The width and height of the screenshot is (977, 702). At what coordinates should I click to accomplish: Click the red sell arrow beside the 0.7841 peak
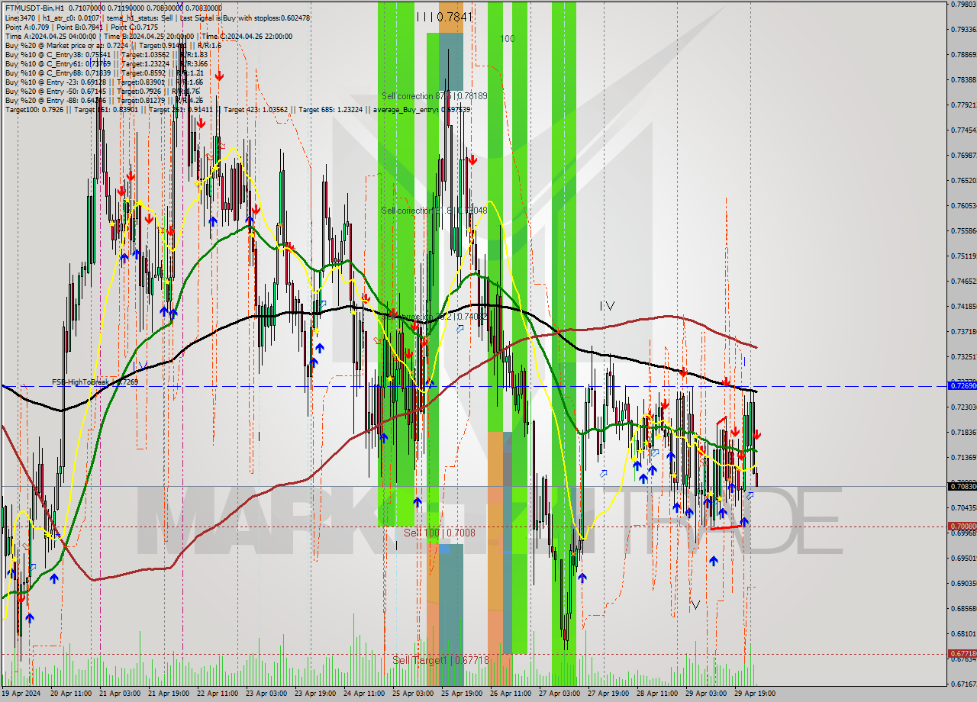[473, 159]
